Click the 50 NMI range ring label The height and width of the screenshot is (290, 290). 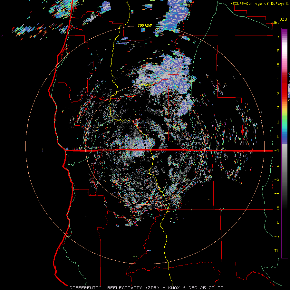click(x=145, y=85)
